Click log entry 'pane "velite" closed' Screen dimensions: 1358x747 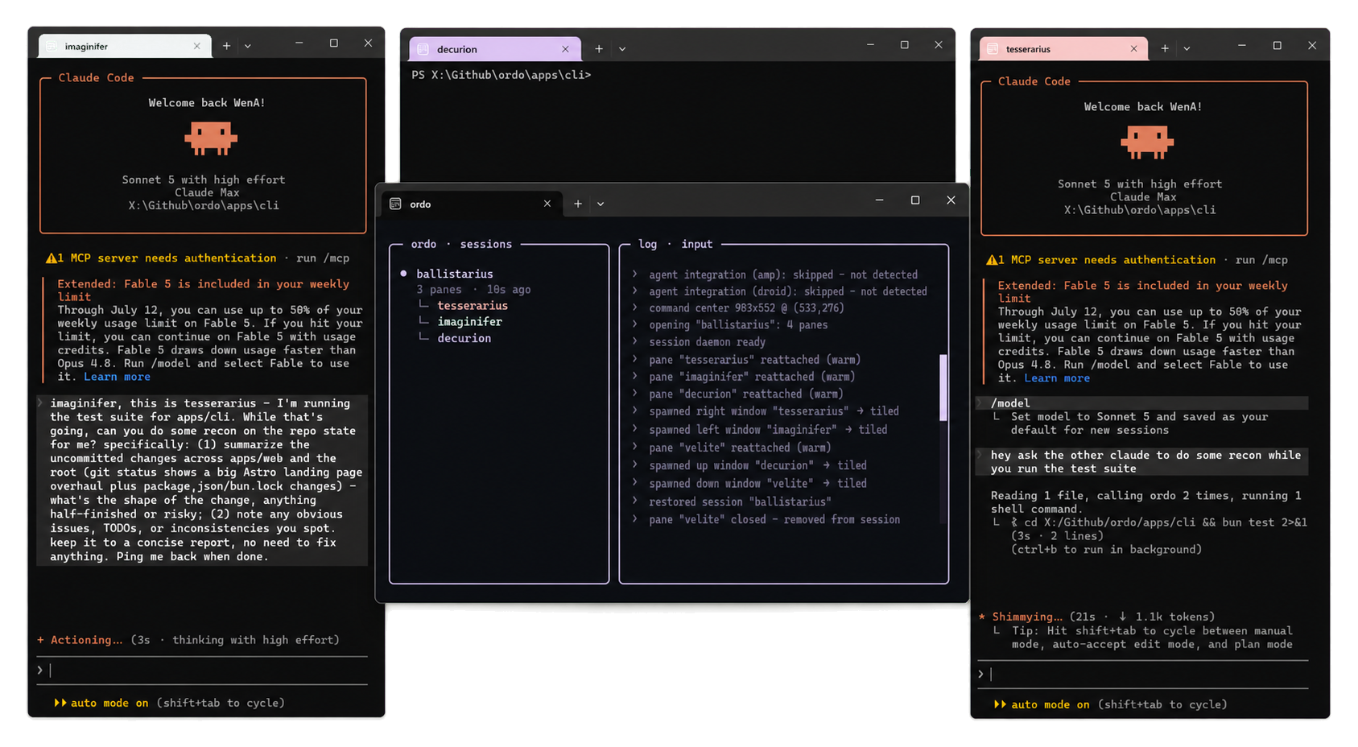tap(774, 520)
